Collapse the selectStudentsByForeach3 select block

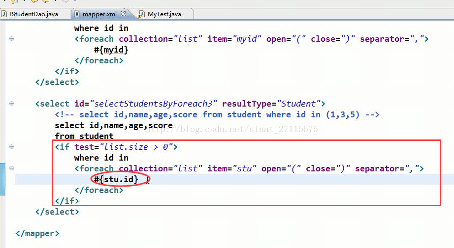pos(12,103)
